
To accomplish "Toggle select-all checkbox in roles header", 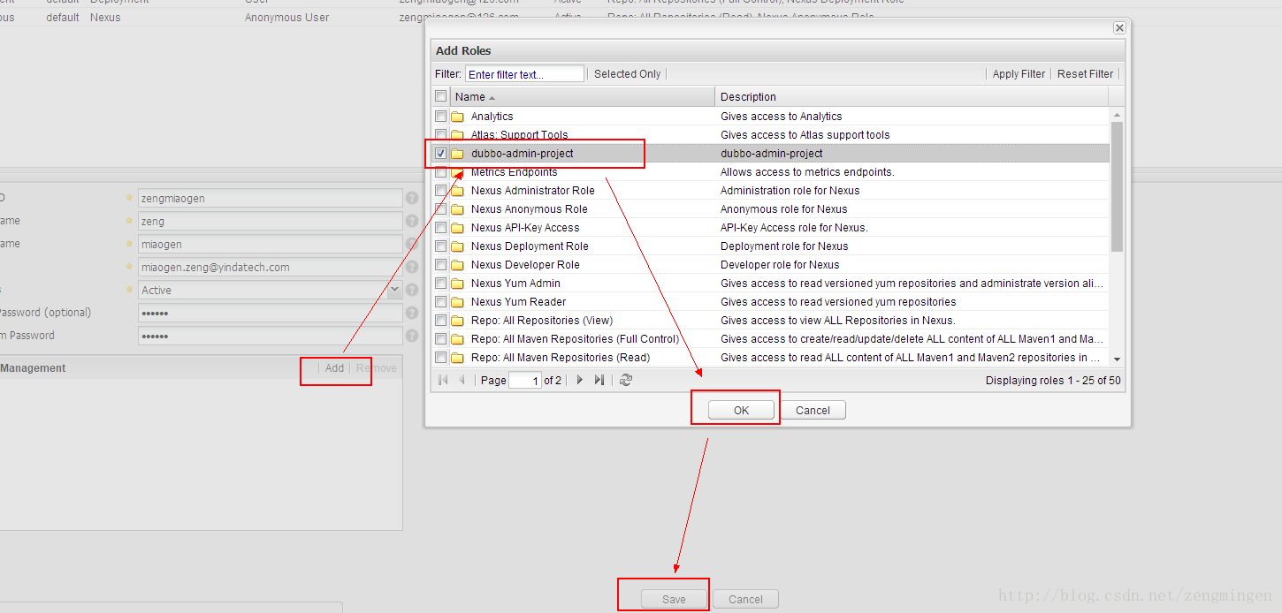I will [441, 96].
